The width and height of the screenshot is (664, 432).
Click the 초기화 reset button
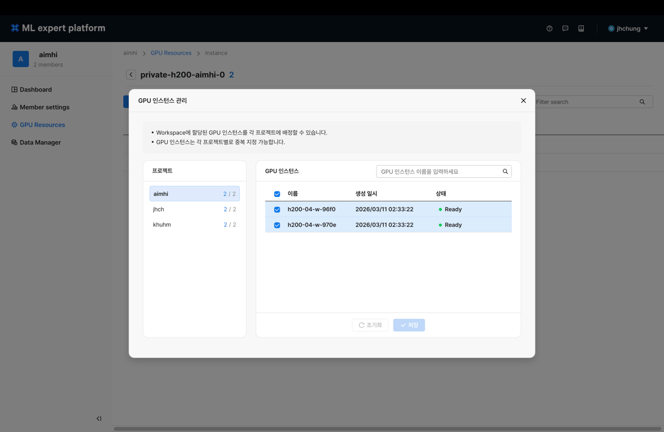coord(370,325)
